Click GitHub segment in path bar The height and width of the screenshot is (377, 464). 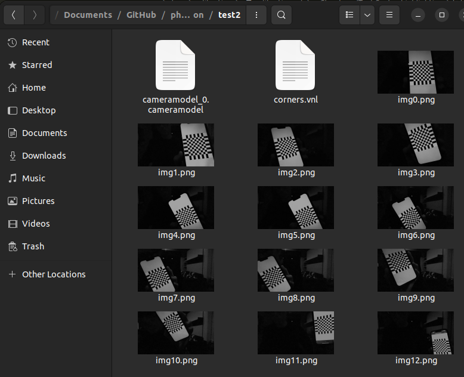click(x=141, y=15)
